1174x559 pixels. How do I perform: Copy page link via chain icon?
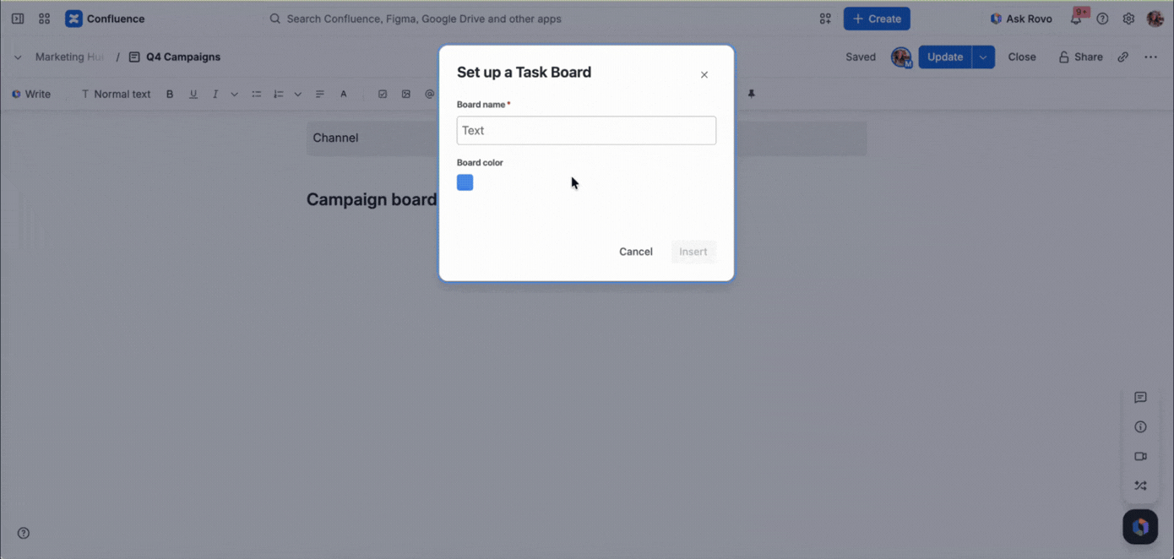pyautogui.click(x=1122, y=57)
